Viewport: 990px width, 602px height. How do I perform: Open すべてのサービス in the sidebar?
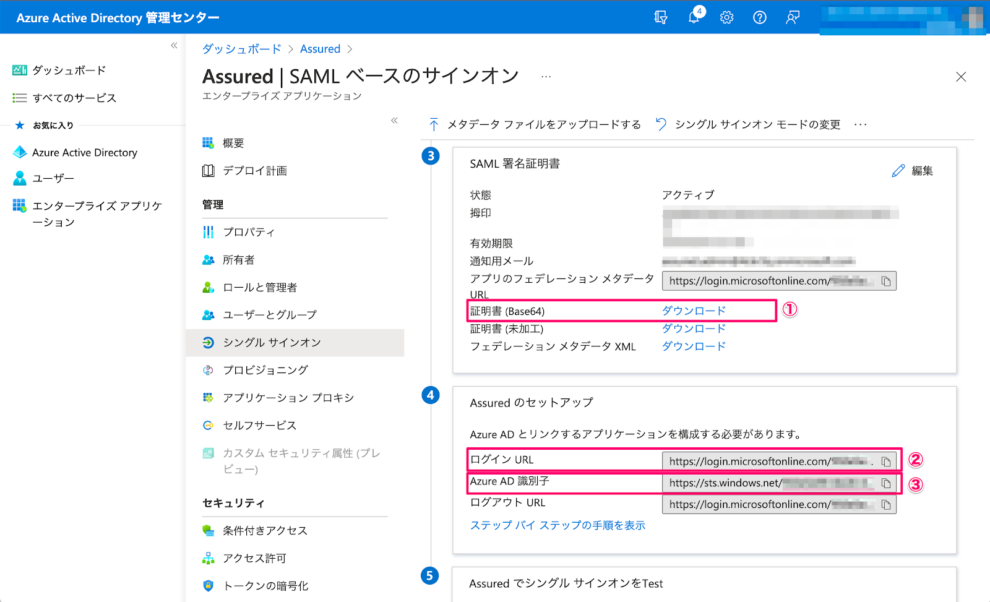click(64, 98)
